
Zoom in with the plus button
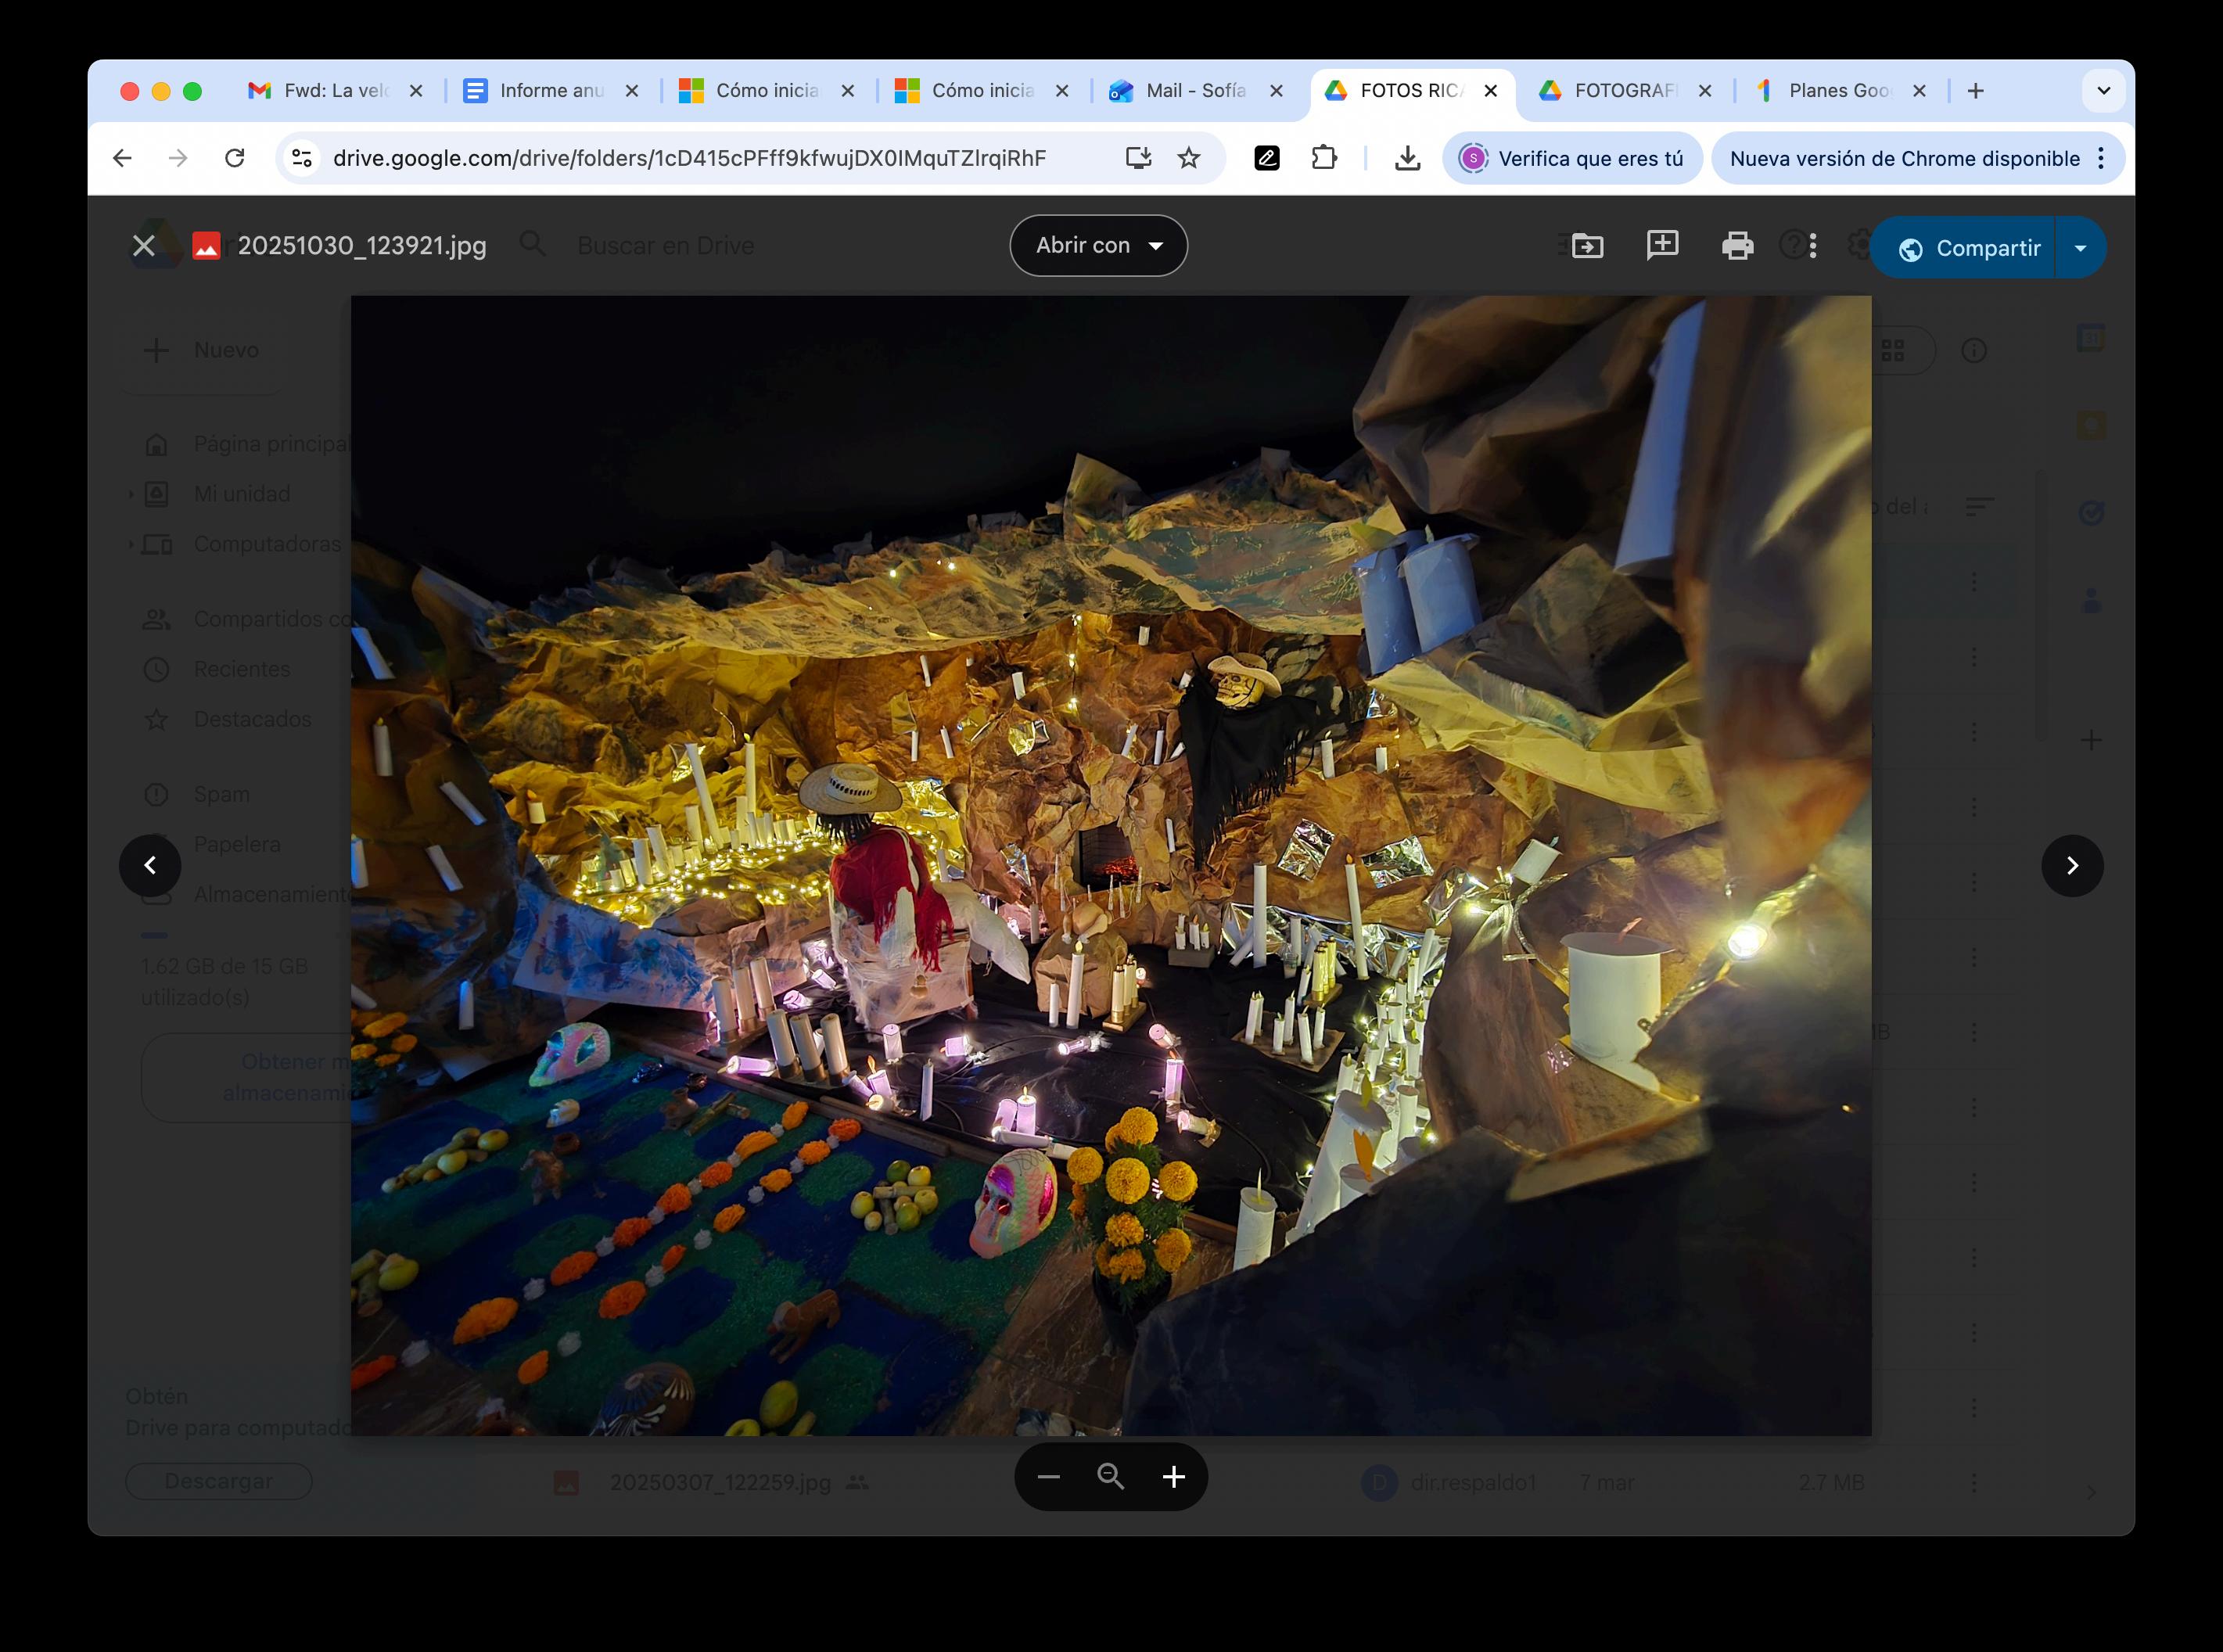1174,1477
